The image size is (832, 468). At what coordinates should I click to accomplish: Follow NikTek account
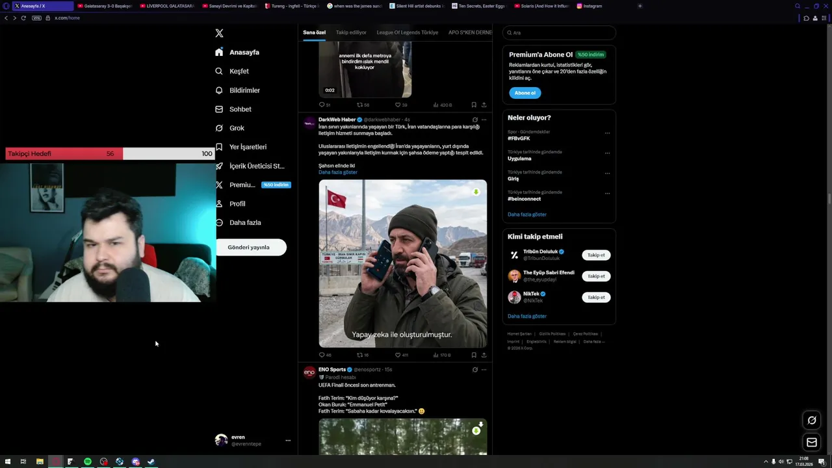coord(596,297)
